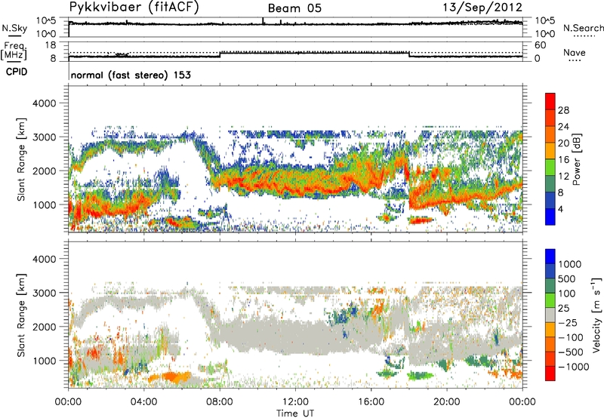Click the Power colorbar value '4'

561,209
